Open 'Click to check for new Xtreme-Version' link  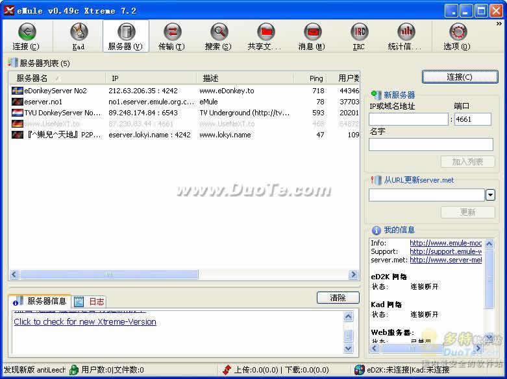[85, 321]
